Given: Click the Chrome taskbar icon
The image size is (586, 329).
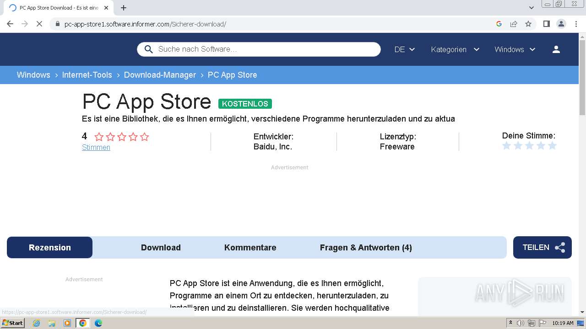Looking at the screenshot, I should 83,323.
